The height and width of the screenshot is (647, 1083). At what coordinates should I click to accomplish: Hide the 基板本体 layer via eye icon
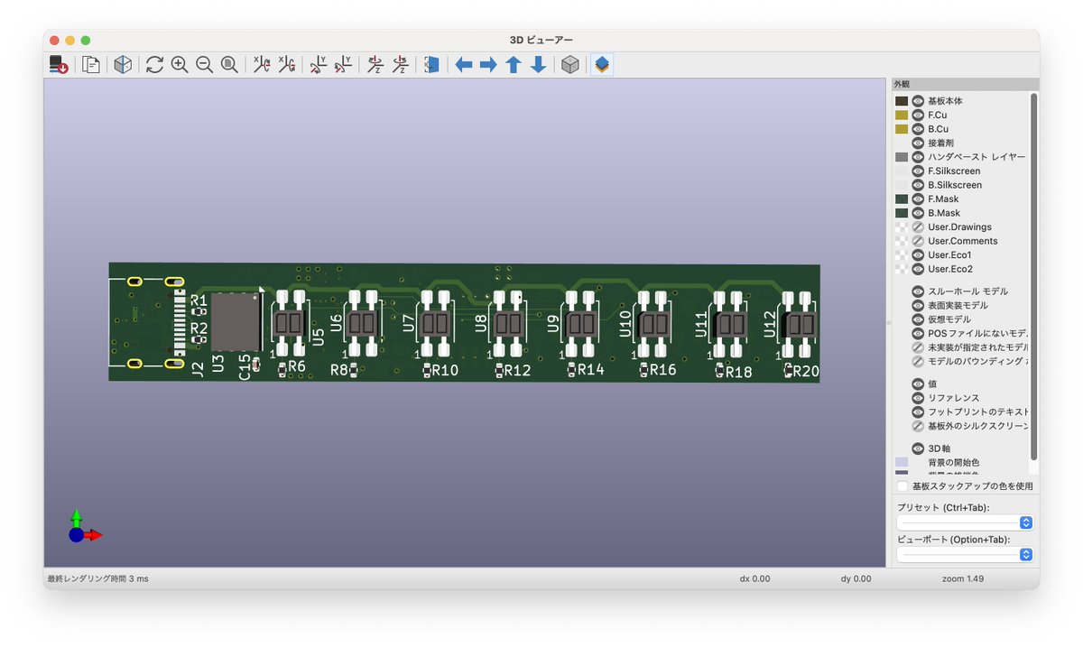(918, 101)
